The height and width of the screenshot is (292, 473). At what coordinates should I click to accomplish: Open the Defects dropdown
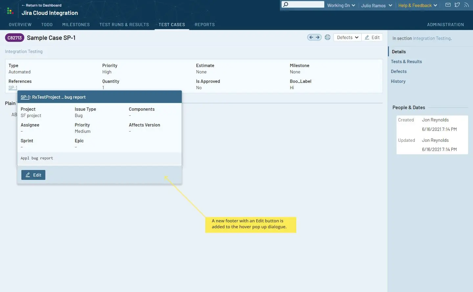(x=347, y=37)
